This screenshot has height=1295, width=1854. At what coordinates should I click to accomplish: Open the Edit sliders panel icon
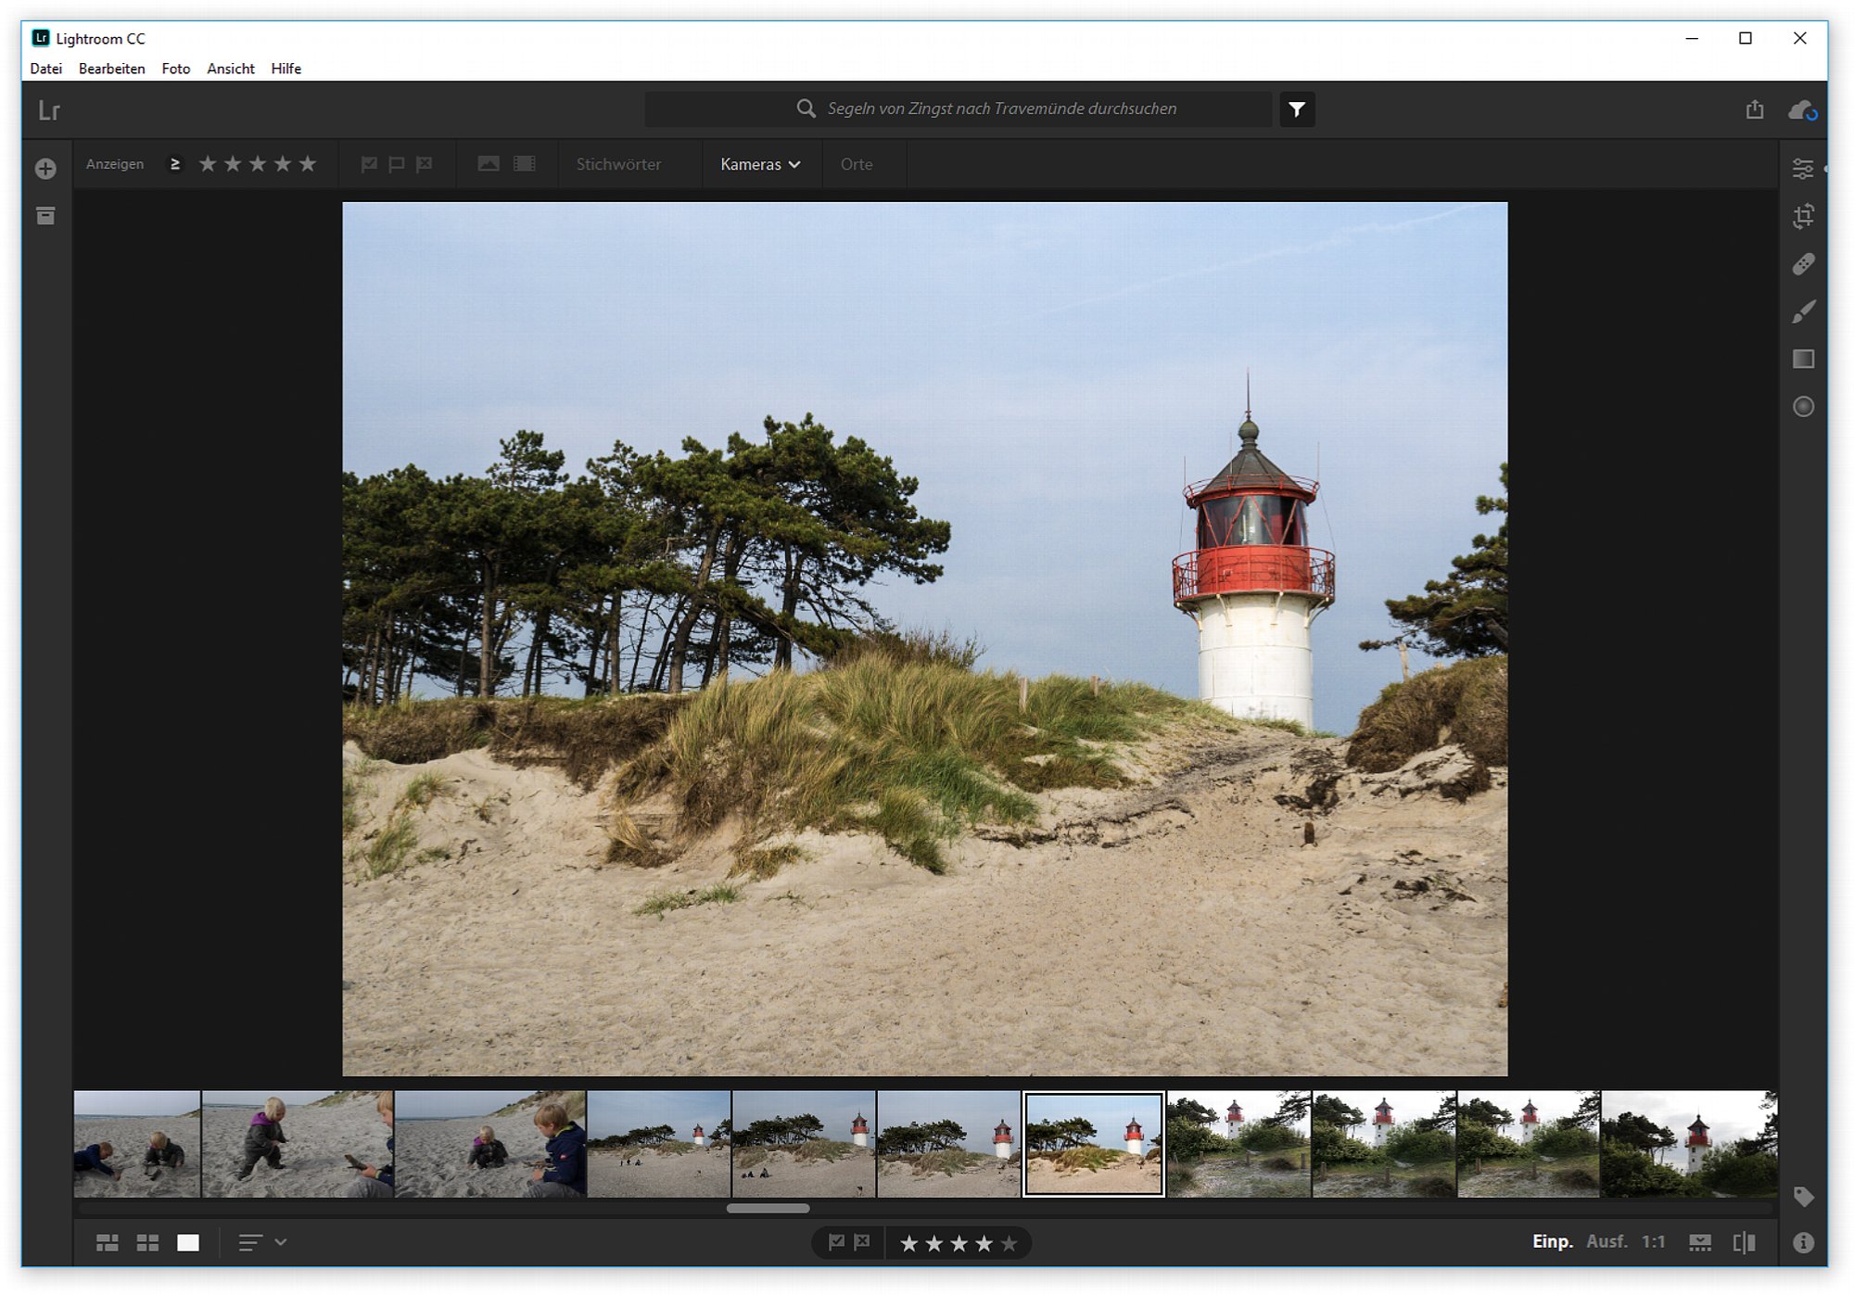pyautogui.click(x=1802, y=169)
